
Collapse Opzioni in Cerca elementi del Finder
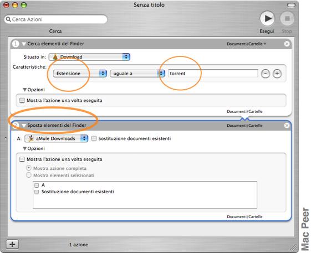[x=24, y=90]
